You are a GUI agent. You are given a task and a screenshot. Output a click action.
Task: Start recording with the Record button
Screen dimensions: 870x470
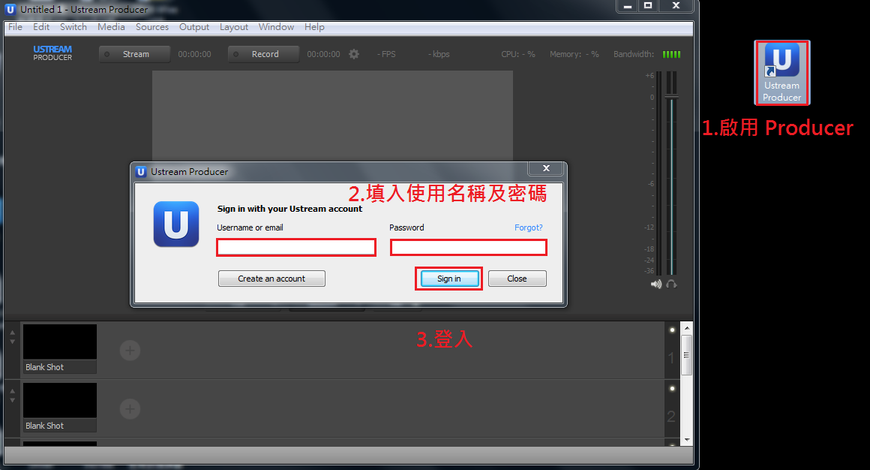click(264, 54)
